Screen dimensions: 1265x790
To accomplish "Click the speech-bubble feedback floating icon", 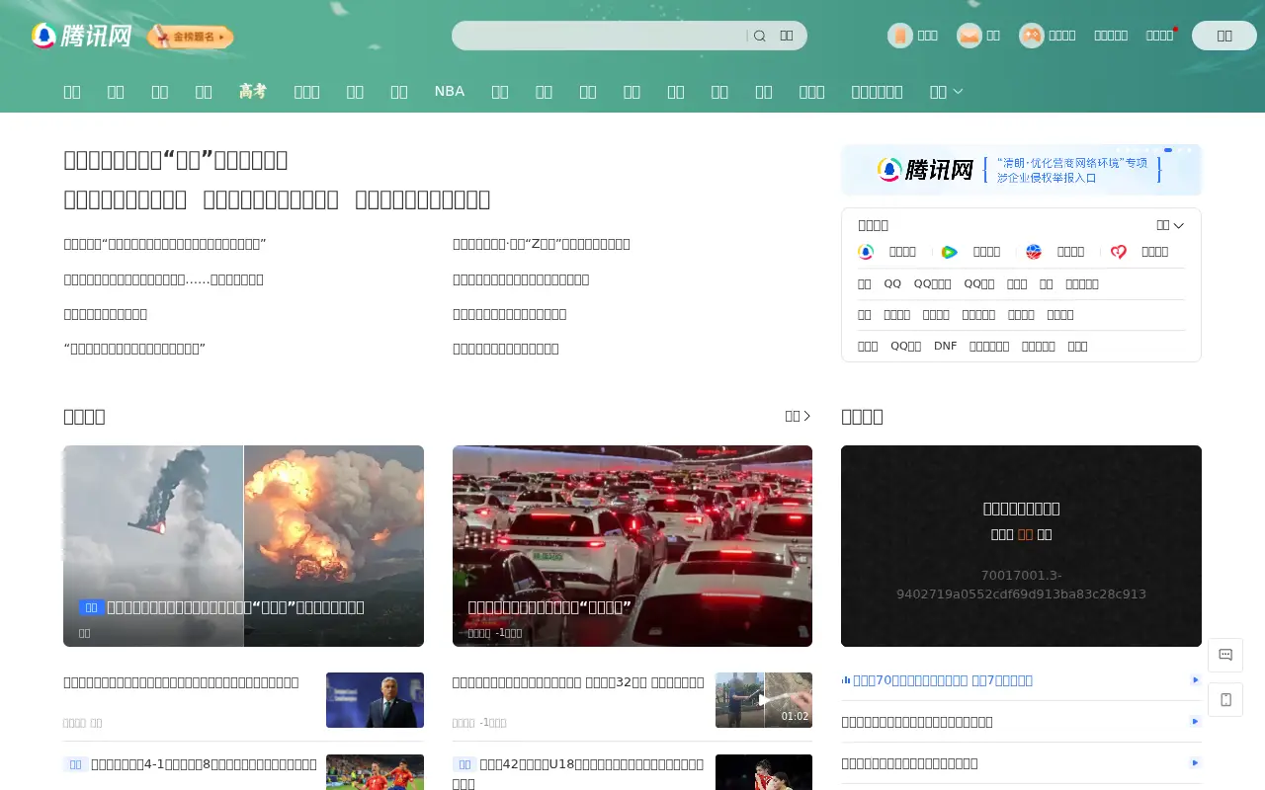I will pos(1225,655).
